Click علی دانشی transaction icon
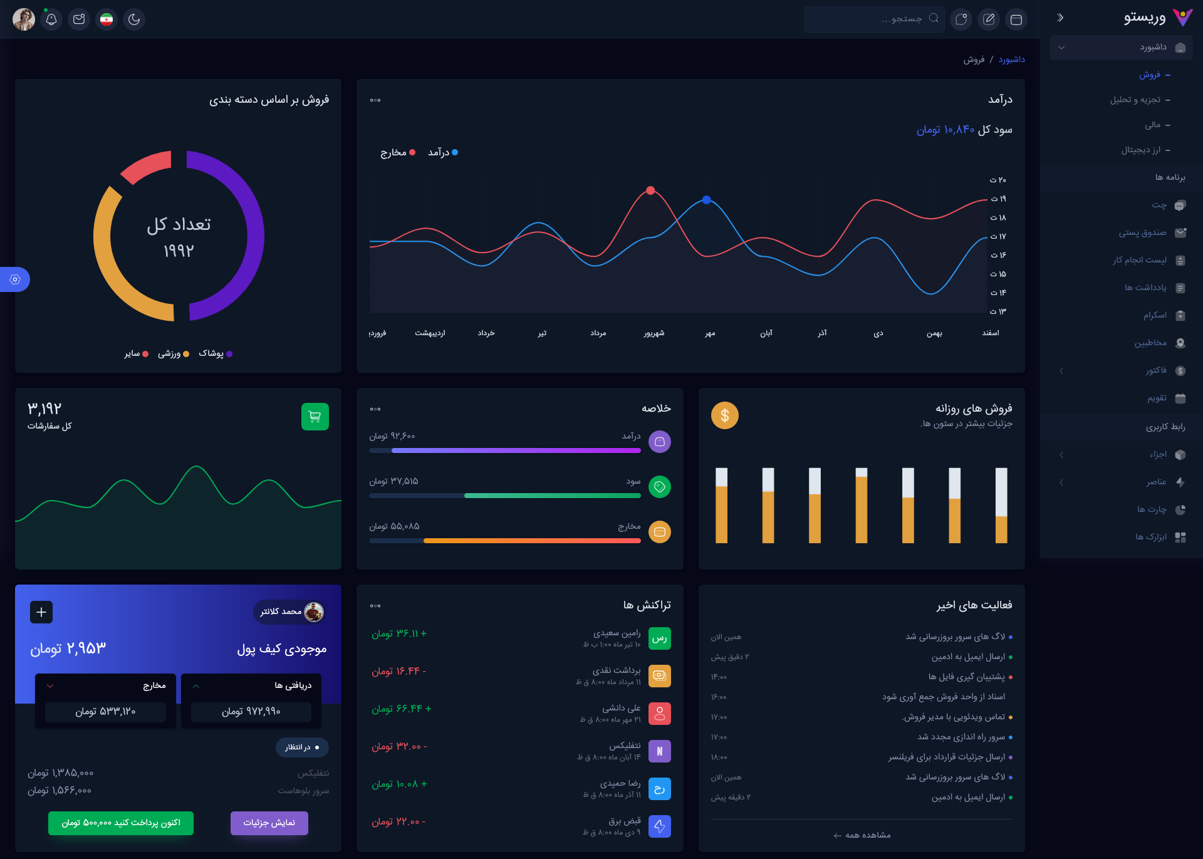 click(x=660, y=714)
